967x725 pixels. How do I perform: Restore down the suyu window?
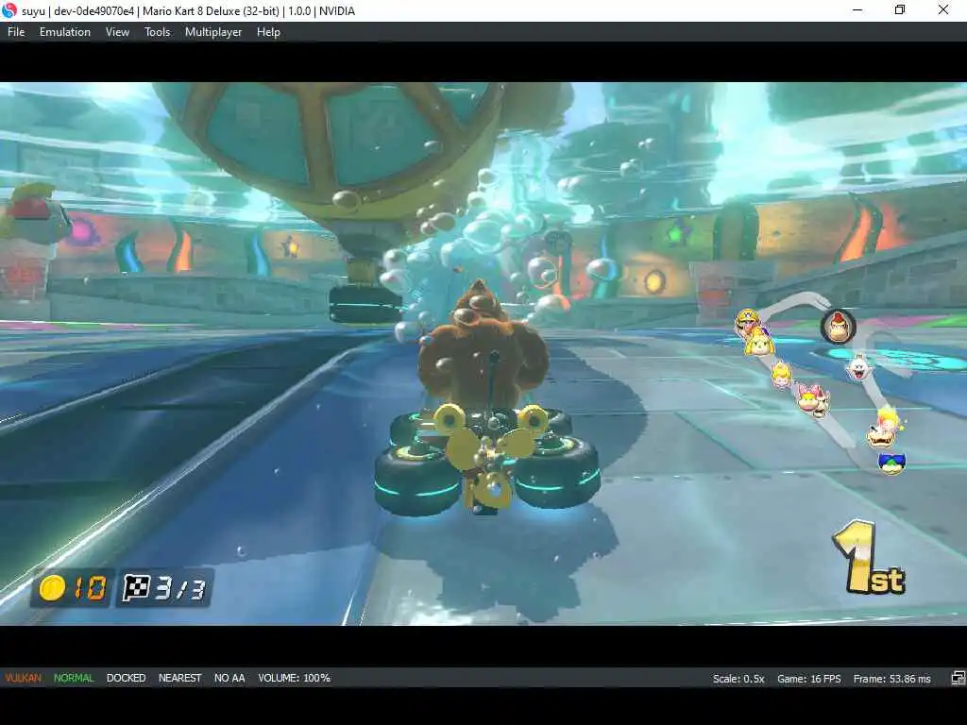[900, 10]
